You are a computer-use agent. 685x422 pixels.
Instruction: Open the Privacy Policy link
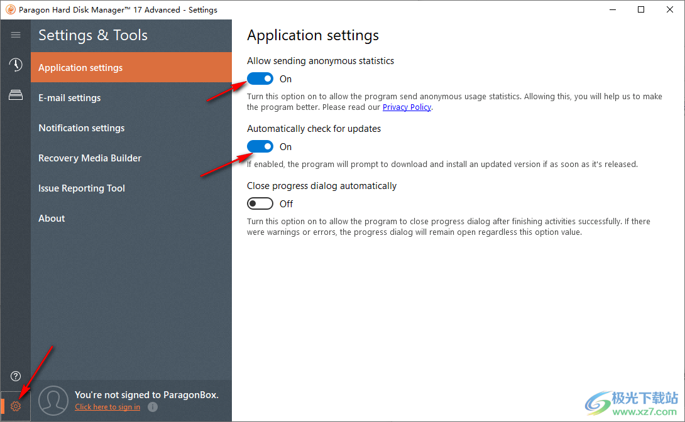(x=407, y=107)
